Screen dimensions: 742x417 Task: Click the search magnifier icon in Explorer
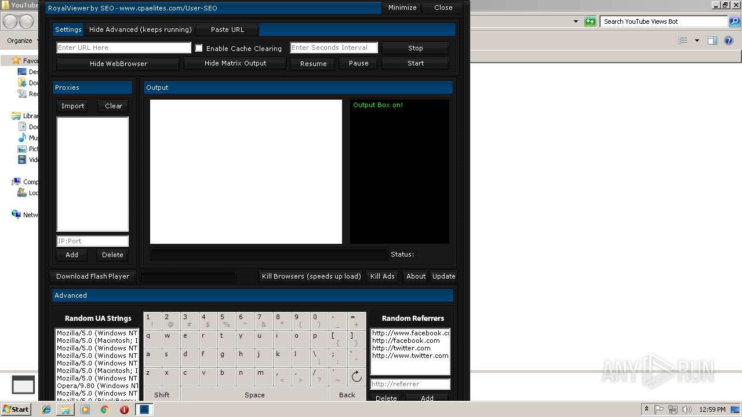coord(734,21)
